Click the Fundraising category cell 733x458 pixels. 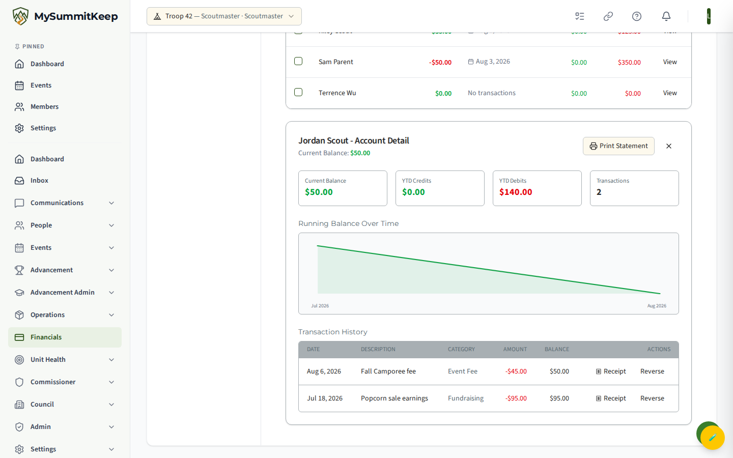pyautogui.click(x=466, y=398)
